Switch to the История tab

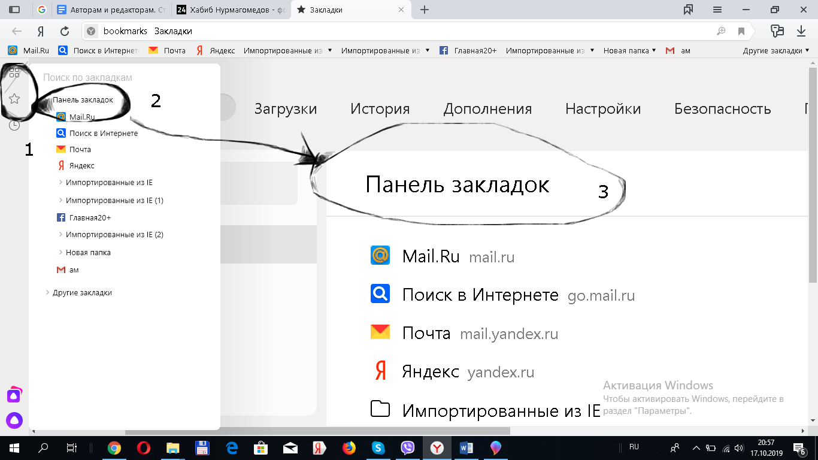pyautogui.click(x=380, y=108)
